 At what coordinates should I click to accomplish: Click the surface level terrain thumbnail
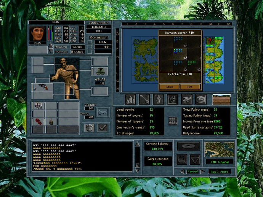(221, 99)
